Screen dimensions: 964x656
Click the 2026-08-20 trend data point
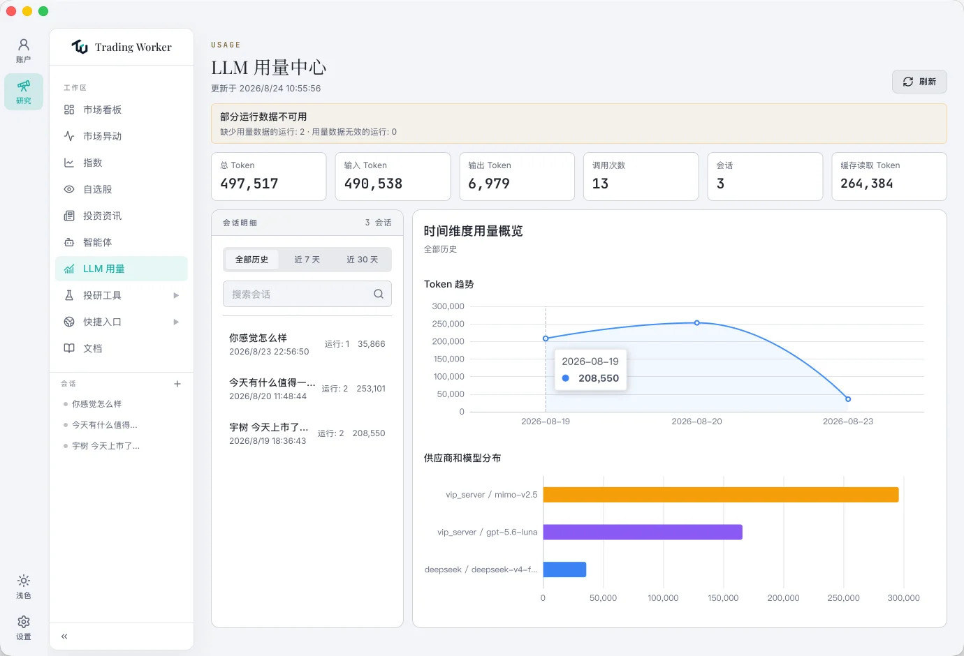[x=697, y=323]
